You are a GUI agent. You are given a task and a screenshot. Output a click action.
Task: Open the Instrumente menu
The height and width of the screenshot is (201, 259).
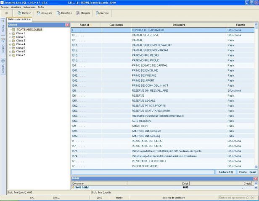click(29, 7)
